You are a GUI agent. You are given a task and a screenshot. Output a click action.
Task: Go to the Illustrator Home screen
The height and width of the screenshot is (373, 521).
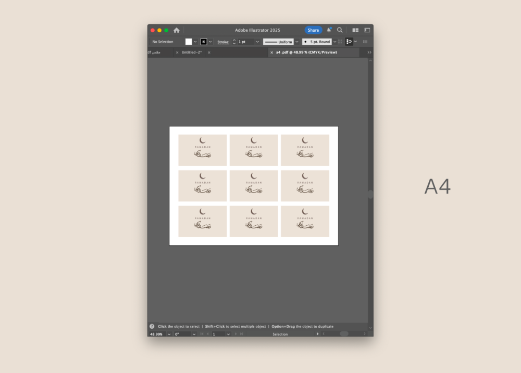click(177, 30)
